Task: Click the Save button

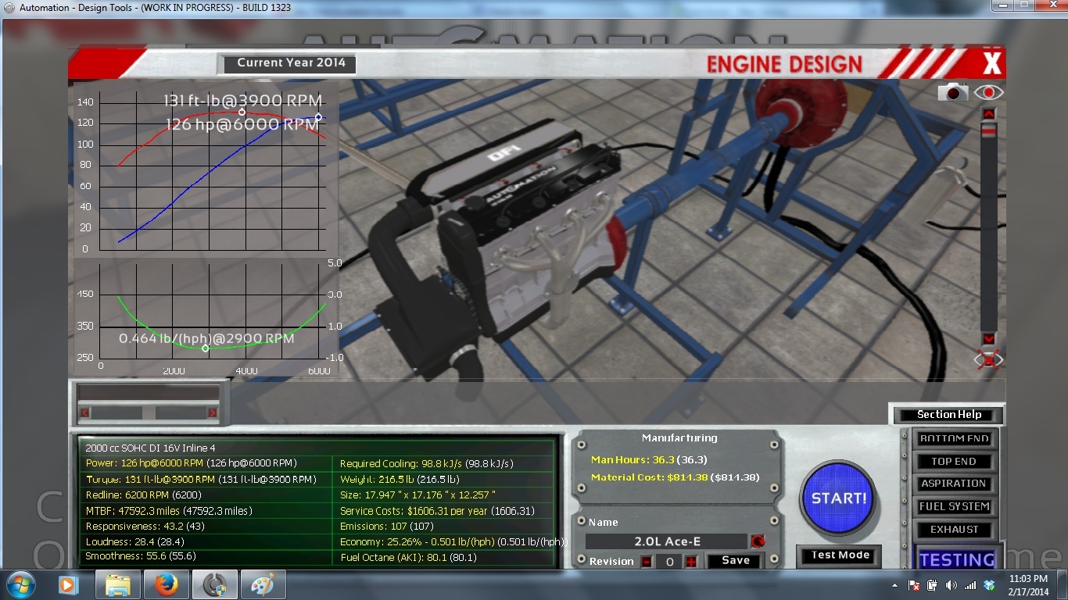Action: (735, 561)
